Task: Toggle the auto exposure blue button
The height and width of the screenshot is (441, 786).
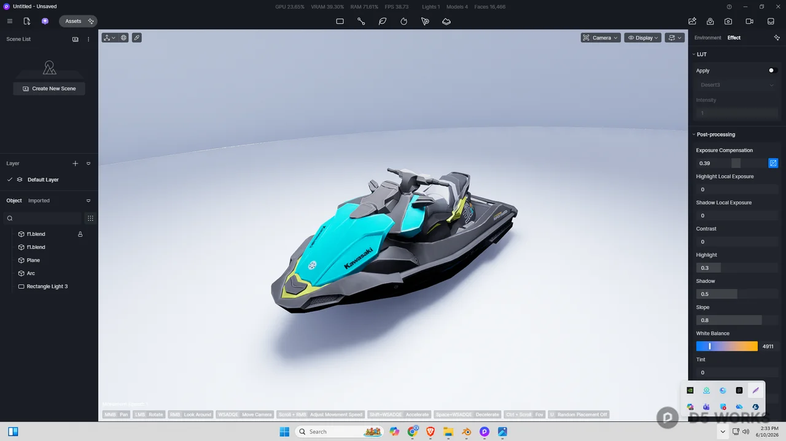Action: 773,163
